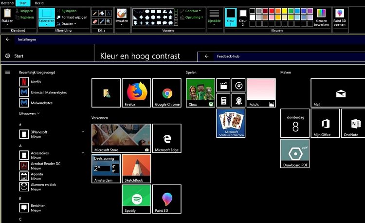Choose the Five-point star shape
This screenshot has height=223, width=365.
point(147,23)
